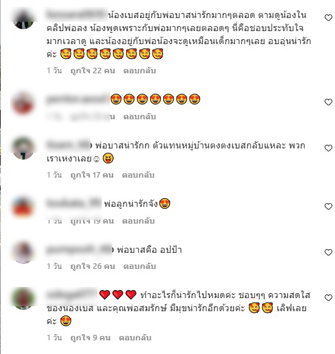This screenshot has width=335, height=354.
Task: Open the ถูกใจ 26 คน likes list
Action: click(x=92, y=266)
